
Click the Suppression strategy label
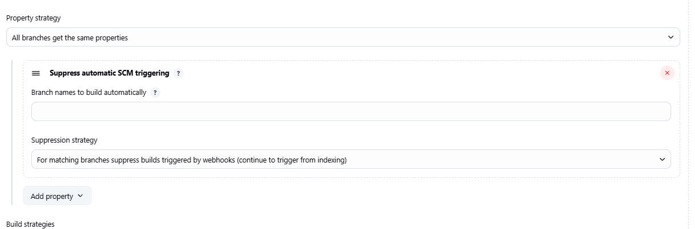pyautogui.click(x=64, y=140)
